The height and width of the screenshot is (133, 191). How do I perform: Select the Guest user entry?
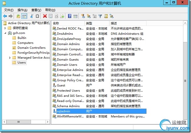tap(99, 85)
